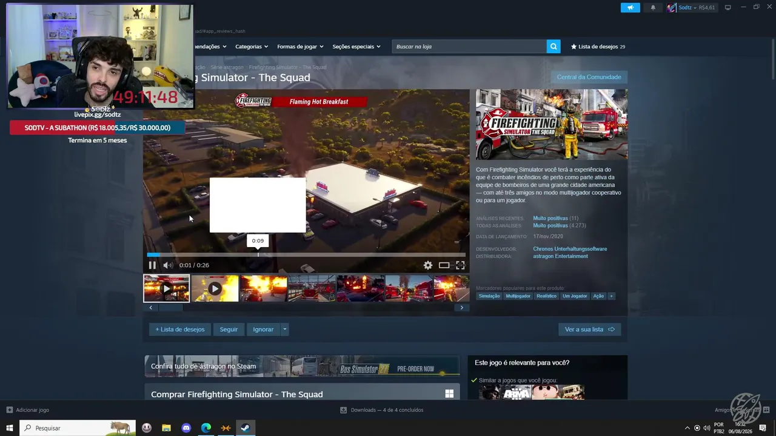Click the Firefighting Simulator header capsule image

click(x=552, y=125)
